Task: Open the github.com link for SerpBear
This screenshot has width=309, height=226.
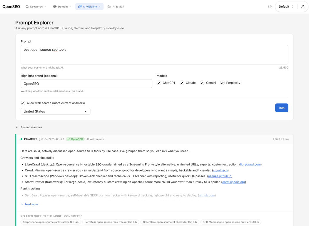Action: (207, 195)
